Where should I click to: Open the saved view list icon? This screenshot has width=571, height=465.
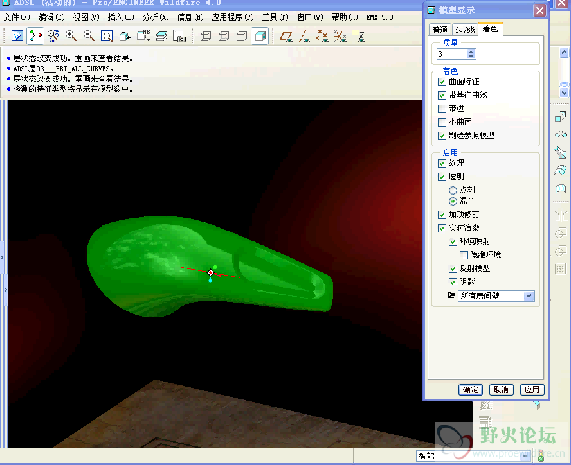[x=143, y=36]
